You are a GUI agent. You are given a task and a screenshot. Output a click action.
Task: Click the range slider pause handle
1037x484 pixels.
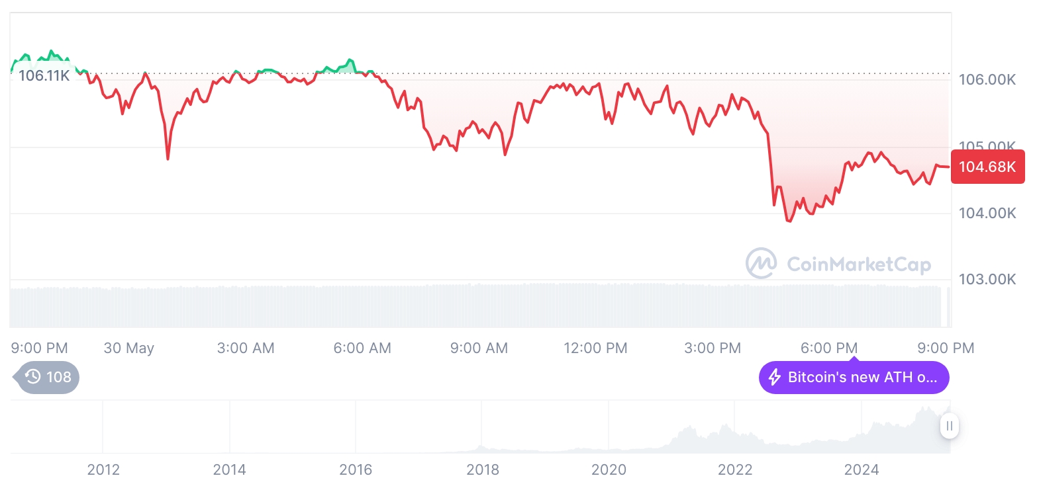pos(950,426)
